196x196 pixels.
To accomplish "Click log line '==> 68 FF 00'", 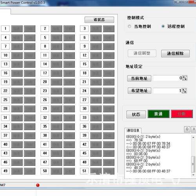I will point(137,161).
